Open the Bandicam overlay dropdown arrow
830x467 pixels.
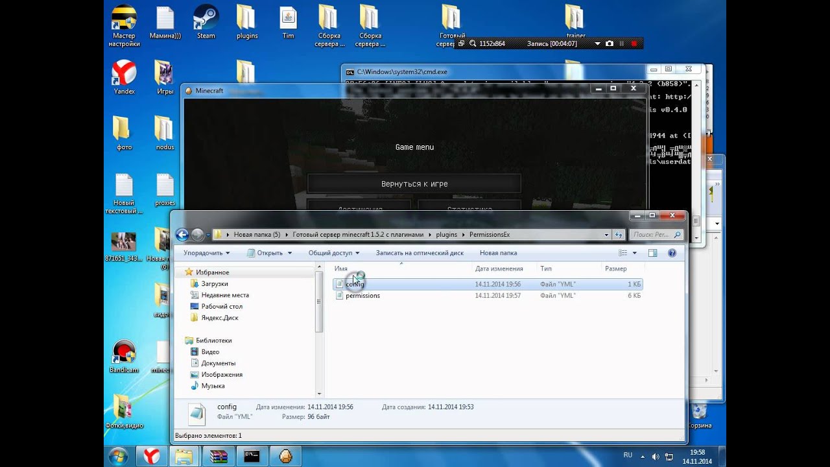coord(597,43)
